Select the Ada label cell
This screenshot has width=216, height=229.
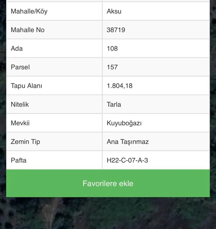(x=54, y=48)
